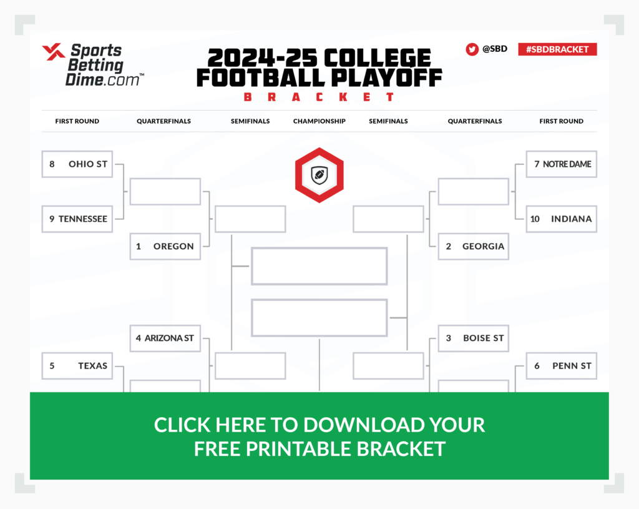Click the bottom championship finalist empty box

coord(319,318)
